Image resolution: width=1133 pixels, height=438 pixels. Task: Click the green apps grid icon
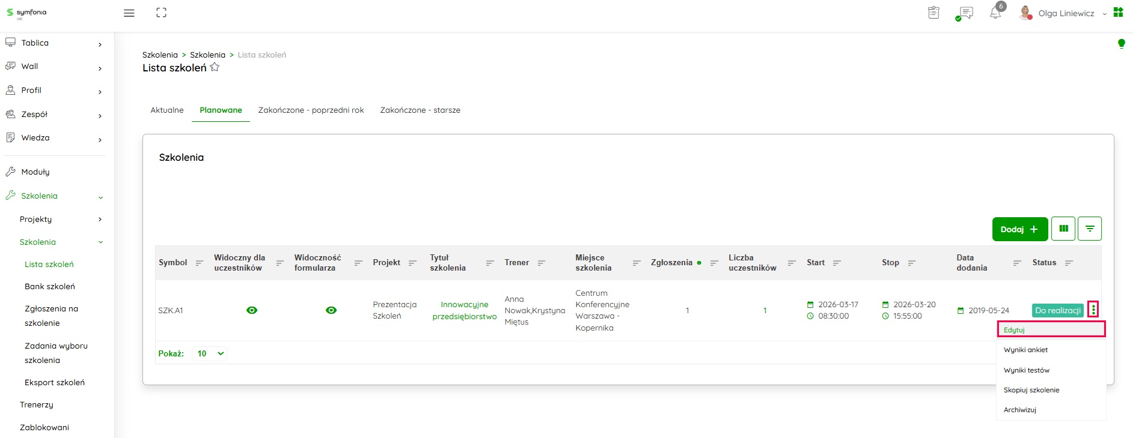pos(1118,13)
